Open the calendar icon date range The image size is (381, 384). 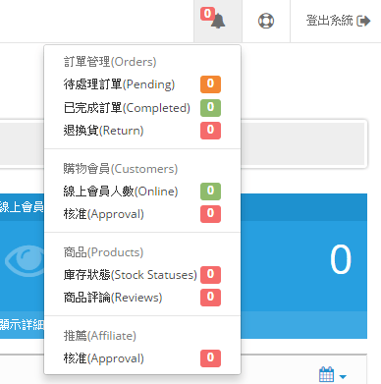tap(326, 374)
